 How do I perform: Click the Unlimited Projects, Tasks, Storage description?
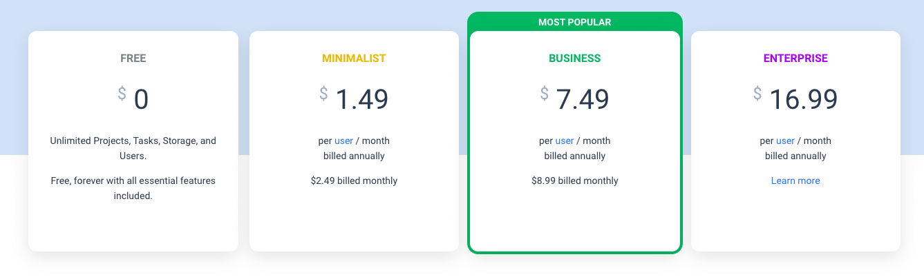(x=133, y=148)
